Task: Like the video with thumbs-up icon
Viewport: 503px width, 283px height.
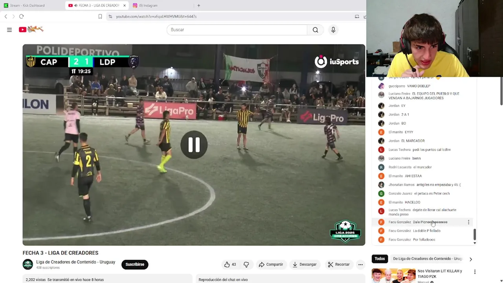Action: 230,265
